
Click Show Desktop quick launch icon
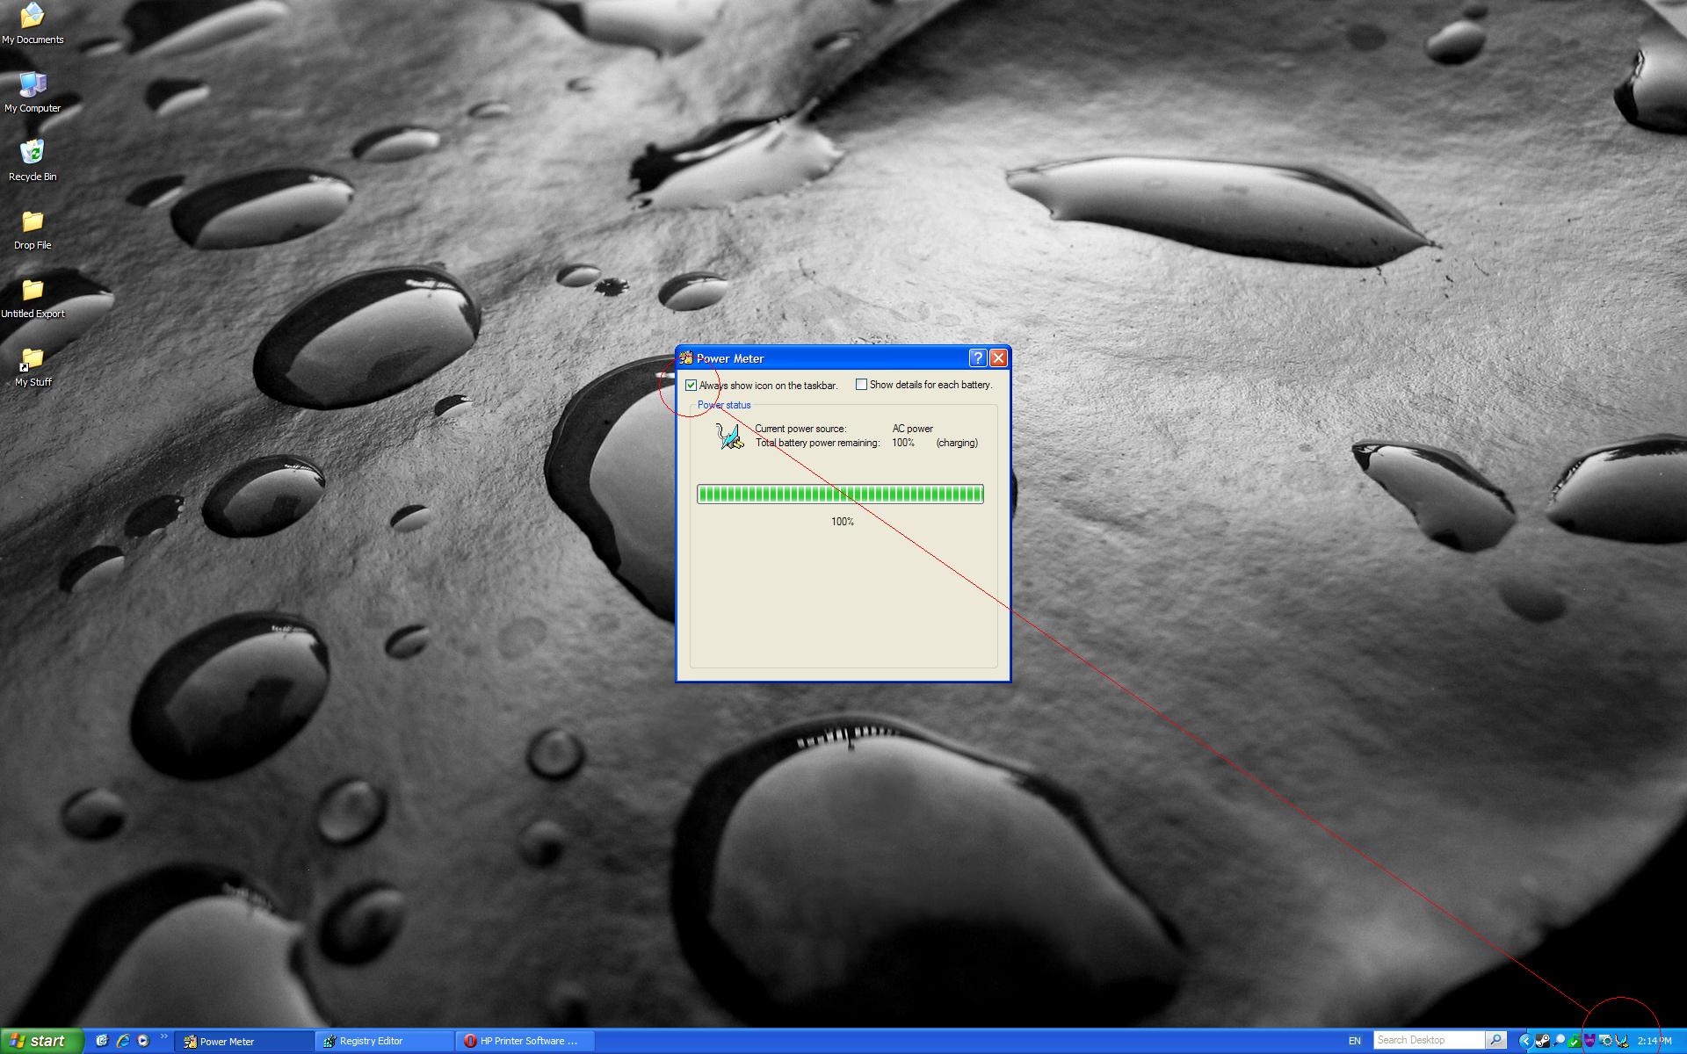(102, 1041)
